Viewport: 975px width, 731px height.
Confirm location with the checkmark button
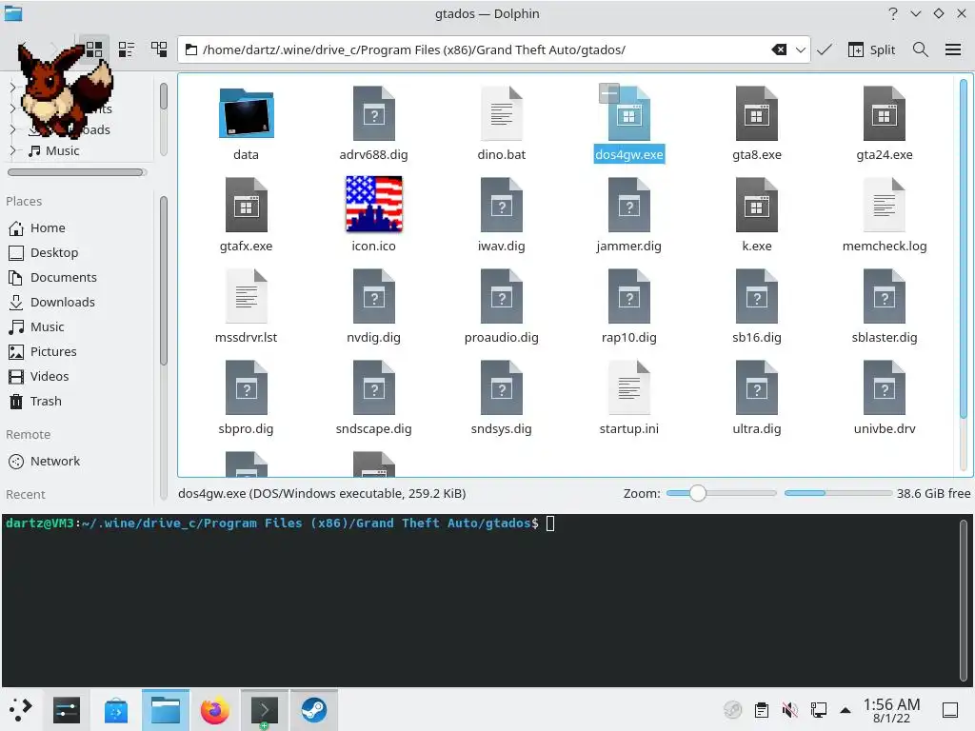pyautogui.click(x=825, y=49)
